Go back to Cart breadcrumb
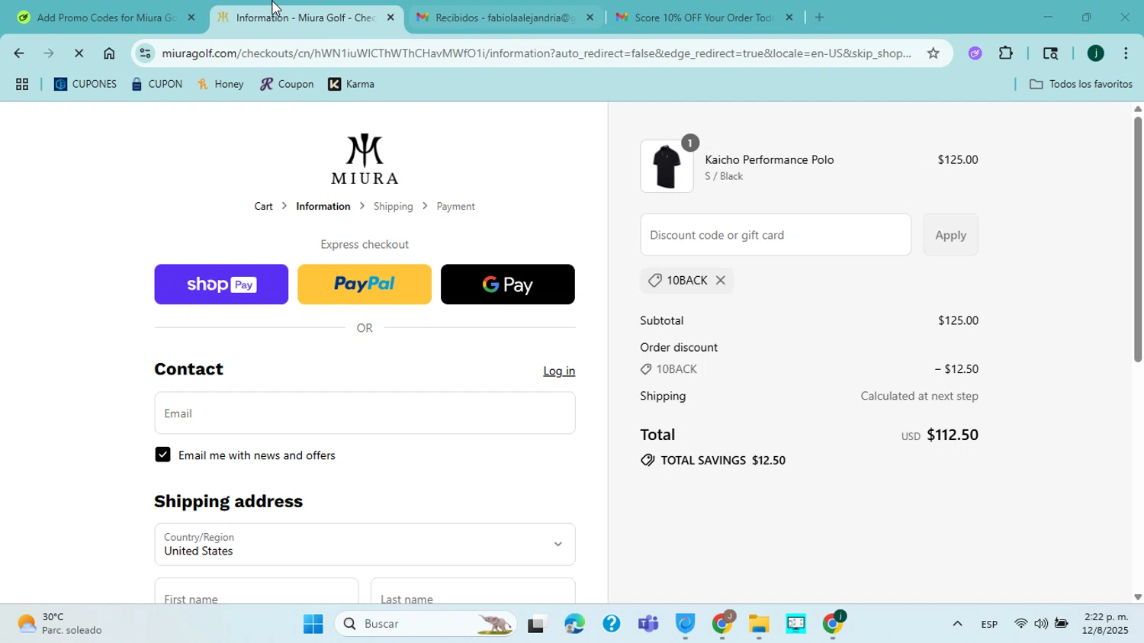1144x643 pixels. pyautogui.click(x=263, y=206)
